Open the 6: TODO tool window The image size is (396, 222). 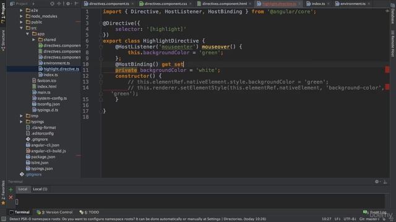pos(89,212)
